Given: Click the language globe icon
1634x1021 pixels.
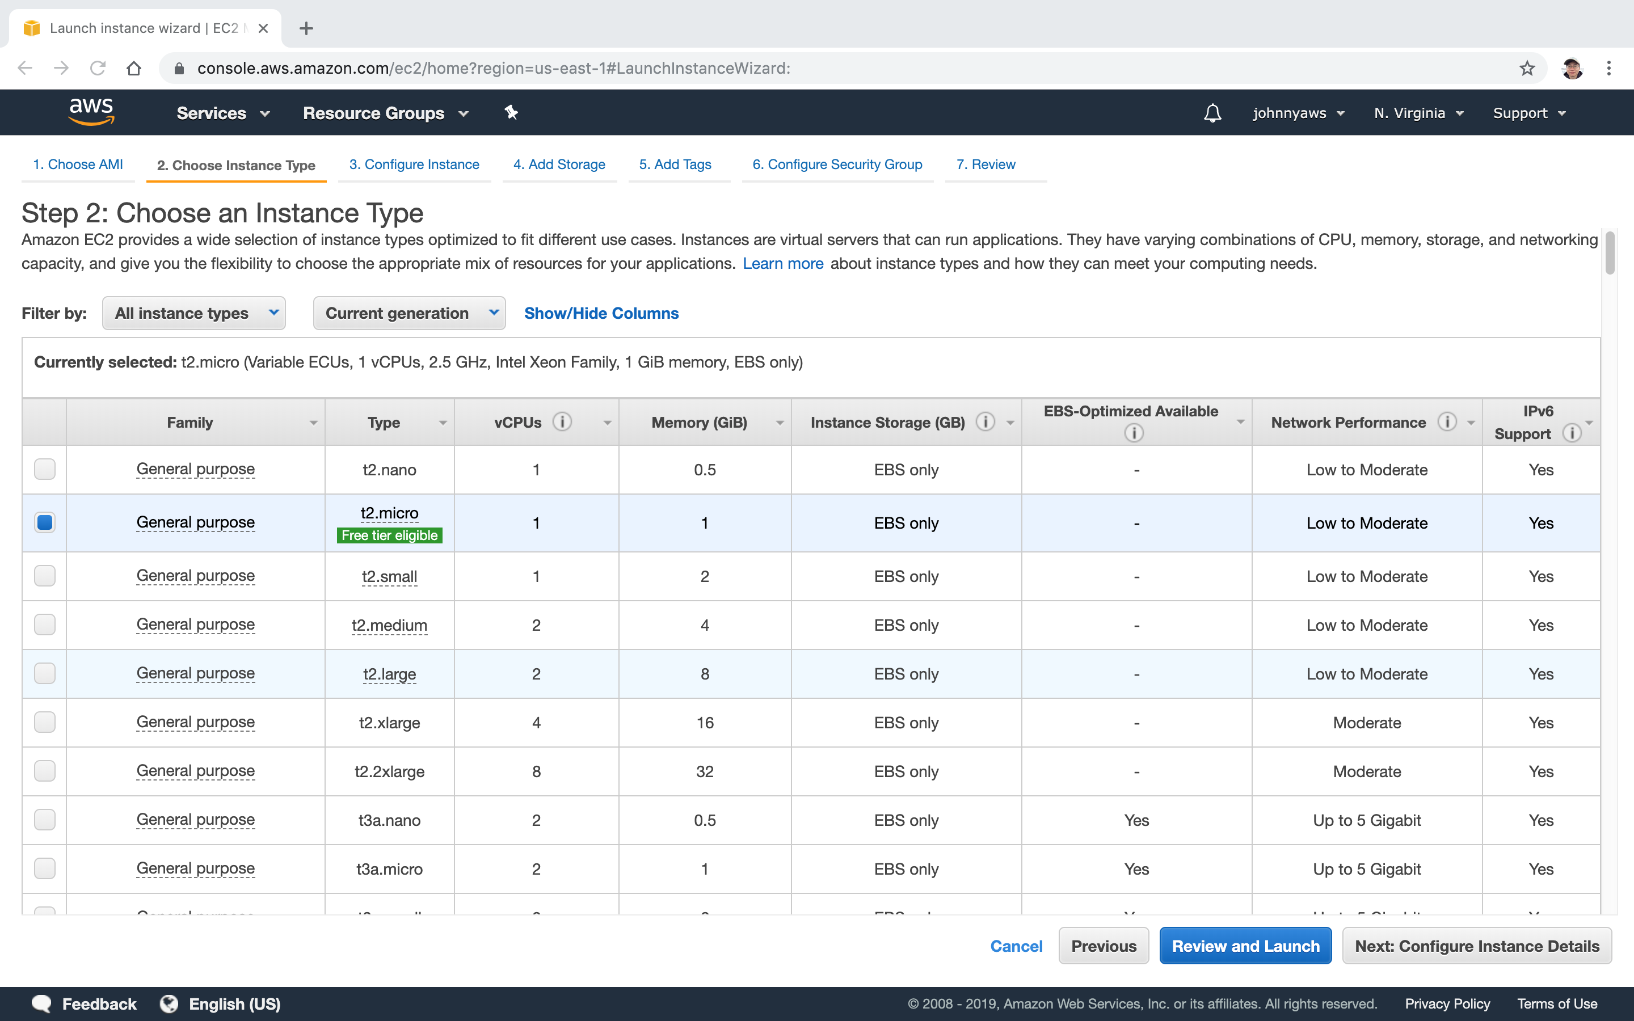Looking at the screenshot, I should (169, 1003).
